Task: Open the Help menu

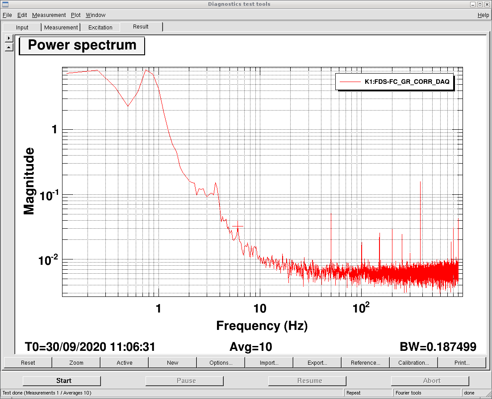Action: pyautogui.click(x=483, y=15)
